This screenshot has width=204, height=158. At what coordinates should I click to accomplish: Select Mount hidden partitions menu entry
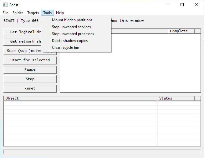[76, 20]
